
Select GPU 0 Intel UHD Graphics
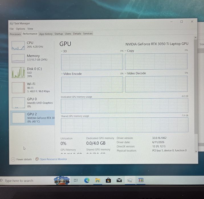point(32,103)
